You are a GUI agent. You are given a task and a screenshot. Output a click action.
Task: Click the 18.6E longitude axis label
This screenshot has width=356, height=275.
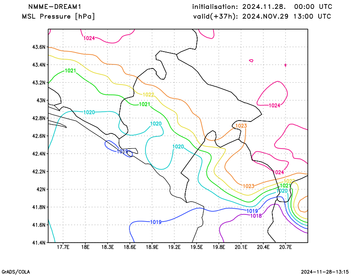coord(130,247)
